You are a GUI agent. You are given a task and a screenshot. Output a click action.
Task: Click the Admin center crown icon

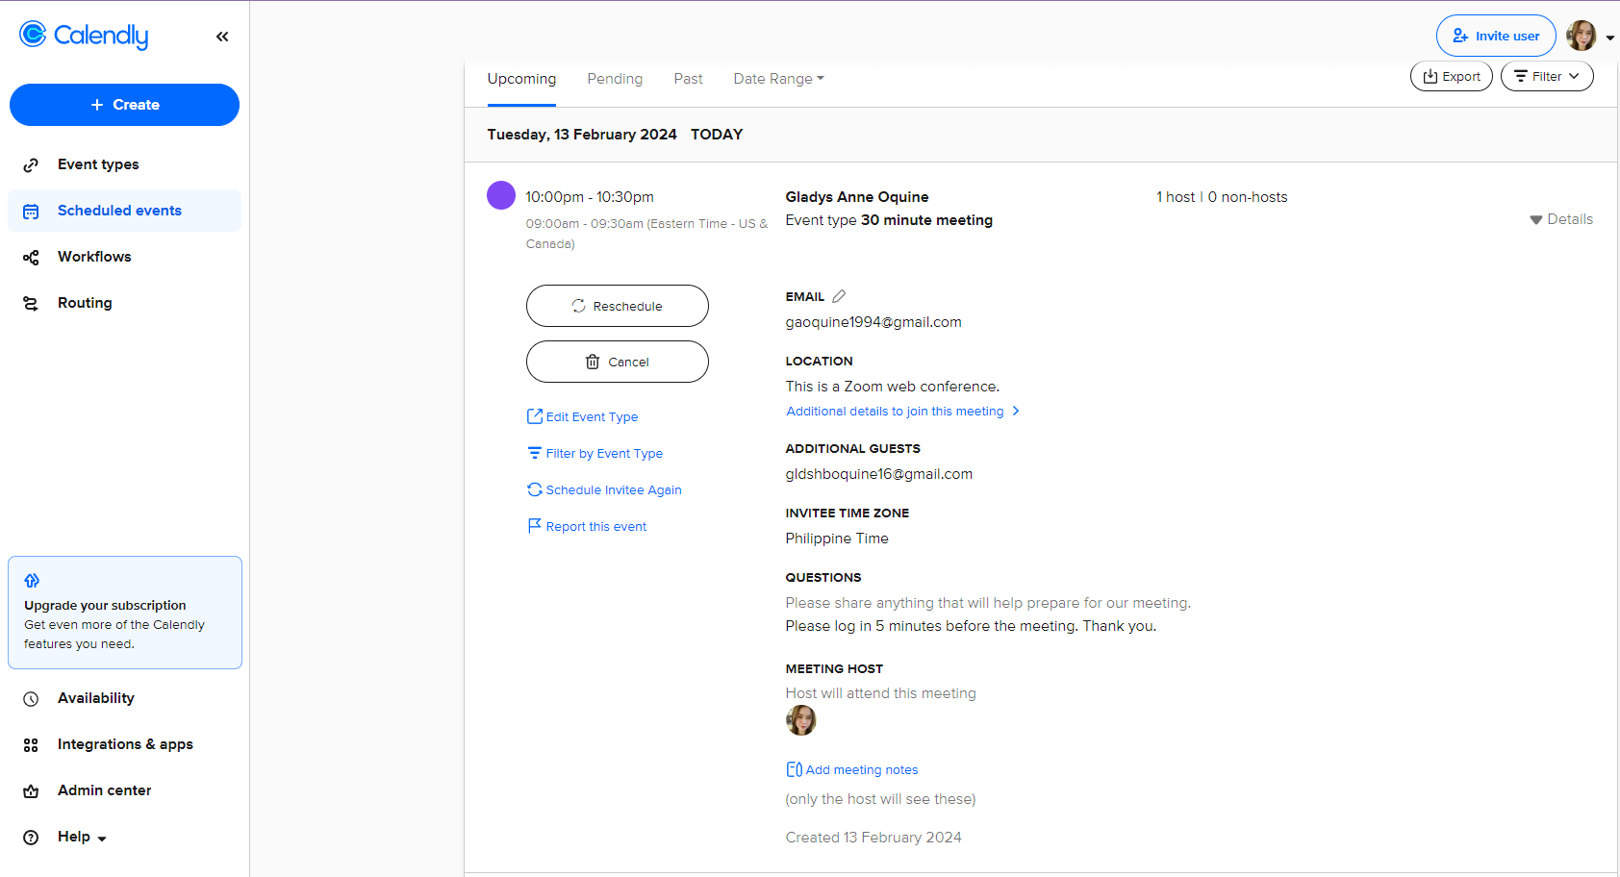pos(31,791)
